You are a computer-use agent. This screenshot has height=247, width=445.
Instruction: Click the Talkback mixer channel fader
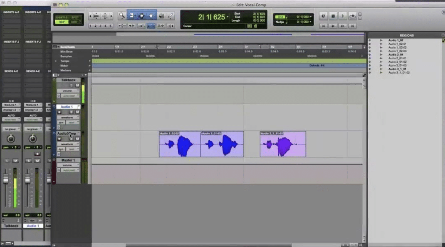click(x=6, y=178)
